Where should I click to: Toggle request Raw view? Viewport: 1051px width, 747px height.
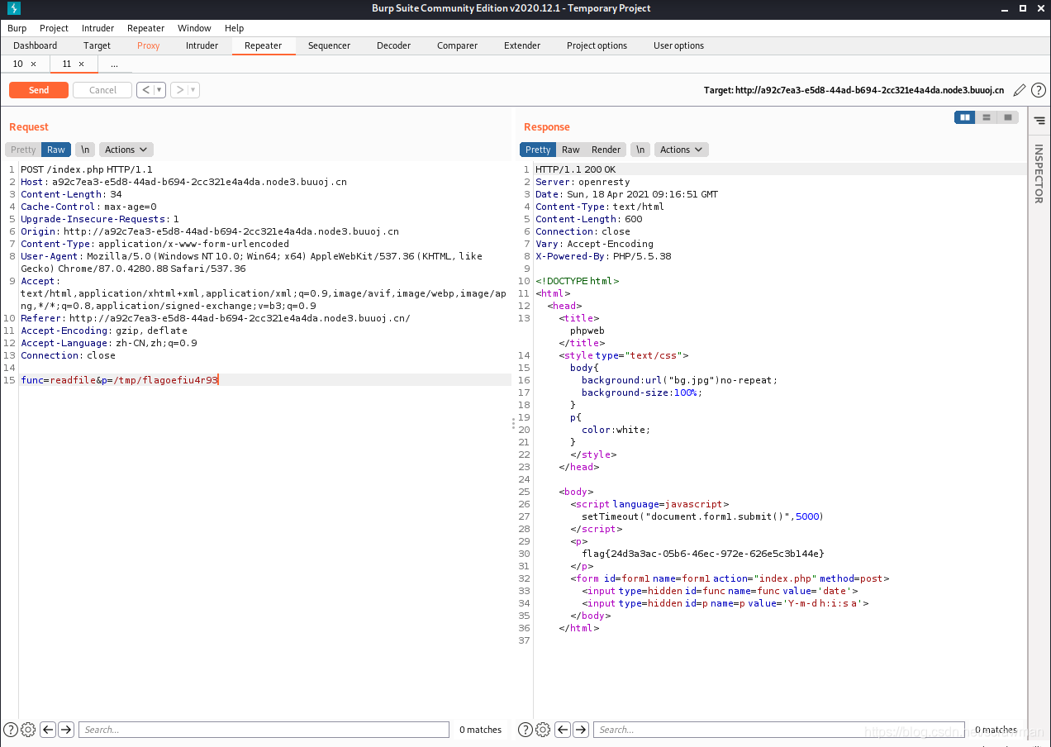pyautogui.click(x=56, y=150)
